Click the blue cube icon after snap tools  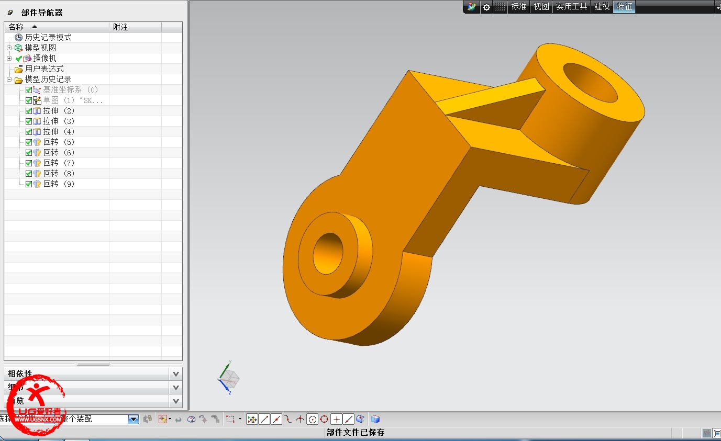[x=375, y=419]
